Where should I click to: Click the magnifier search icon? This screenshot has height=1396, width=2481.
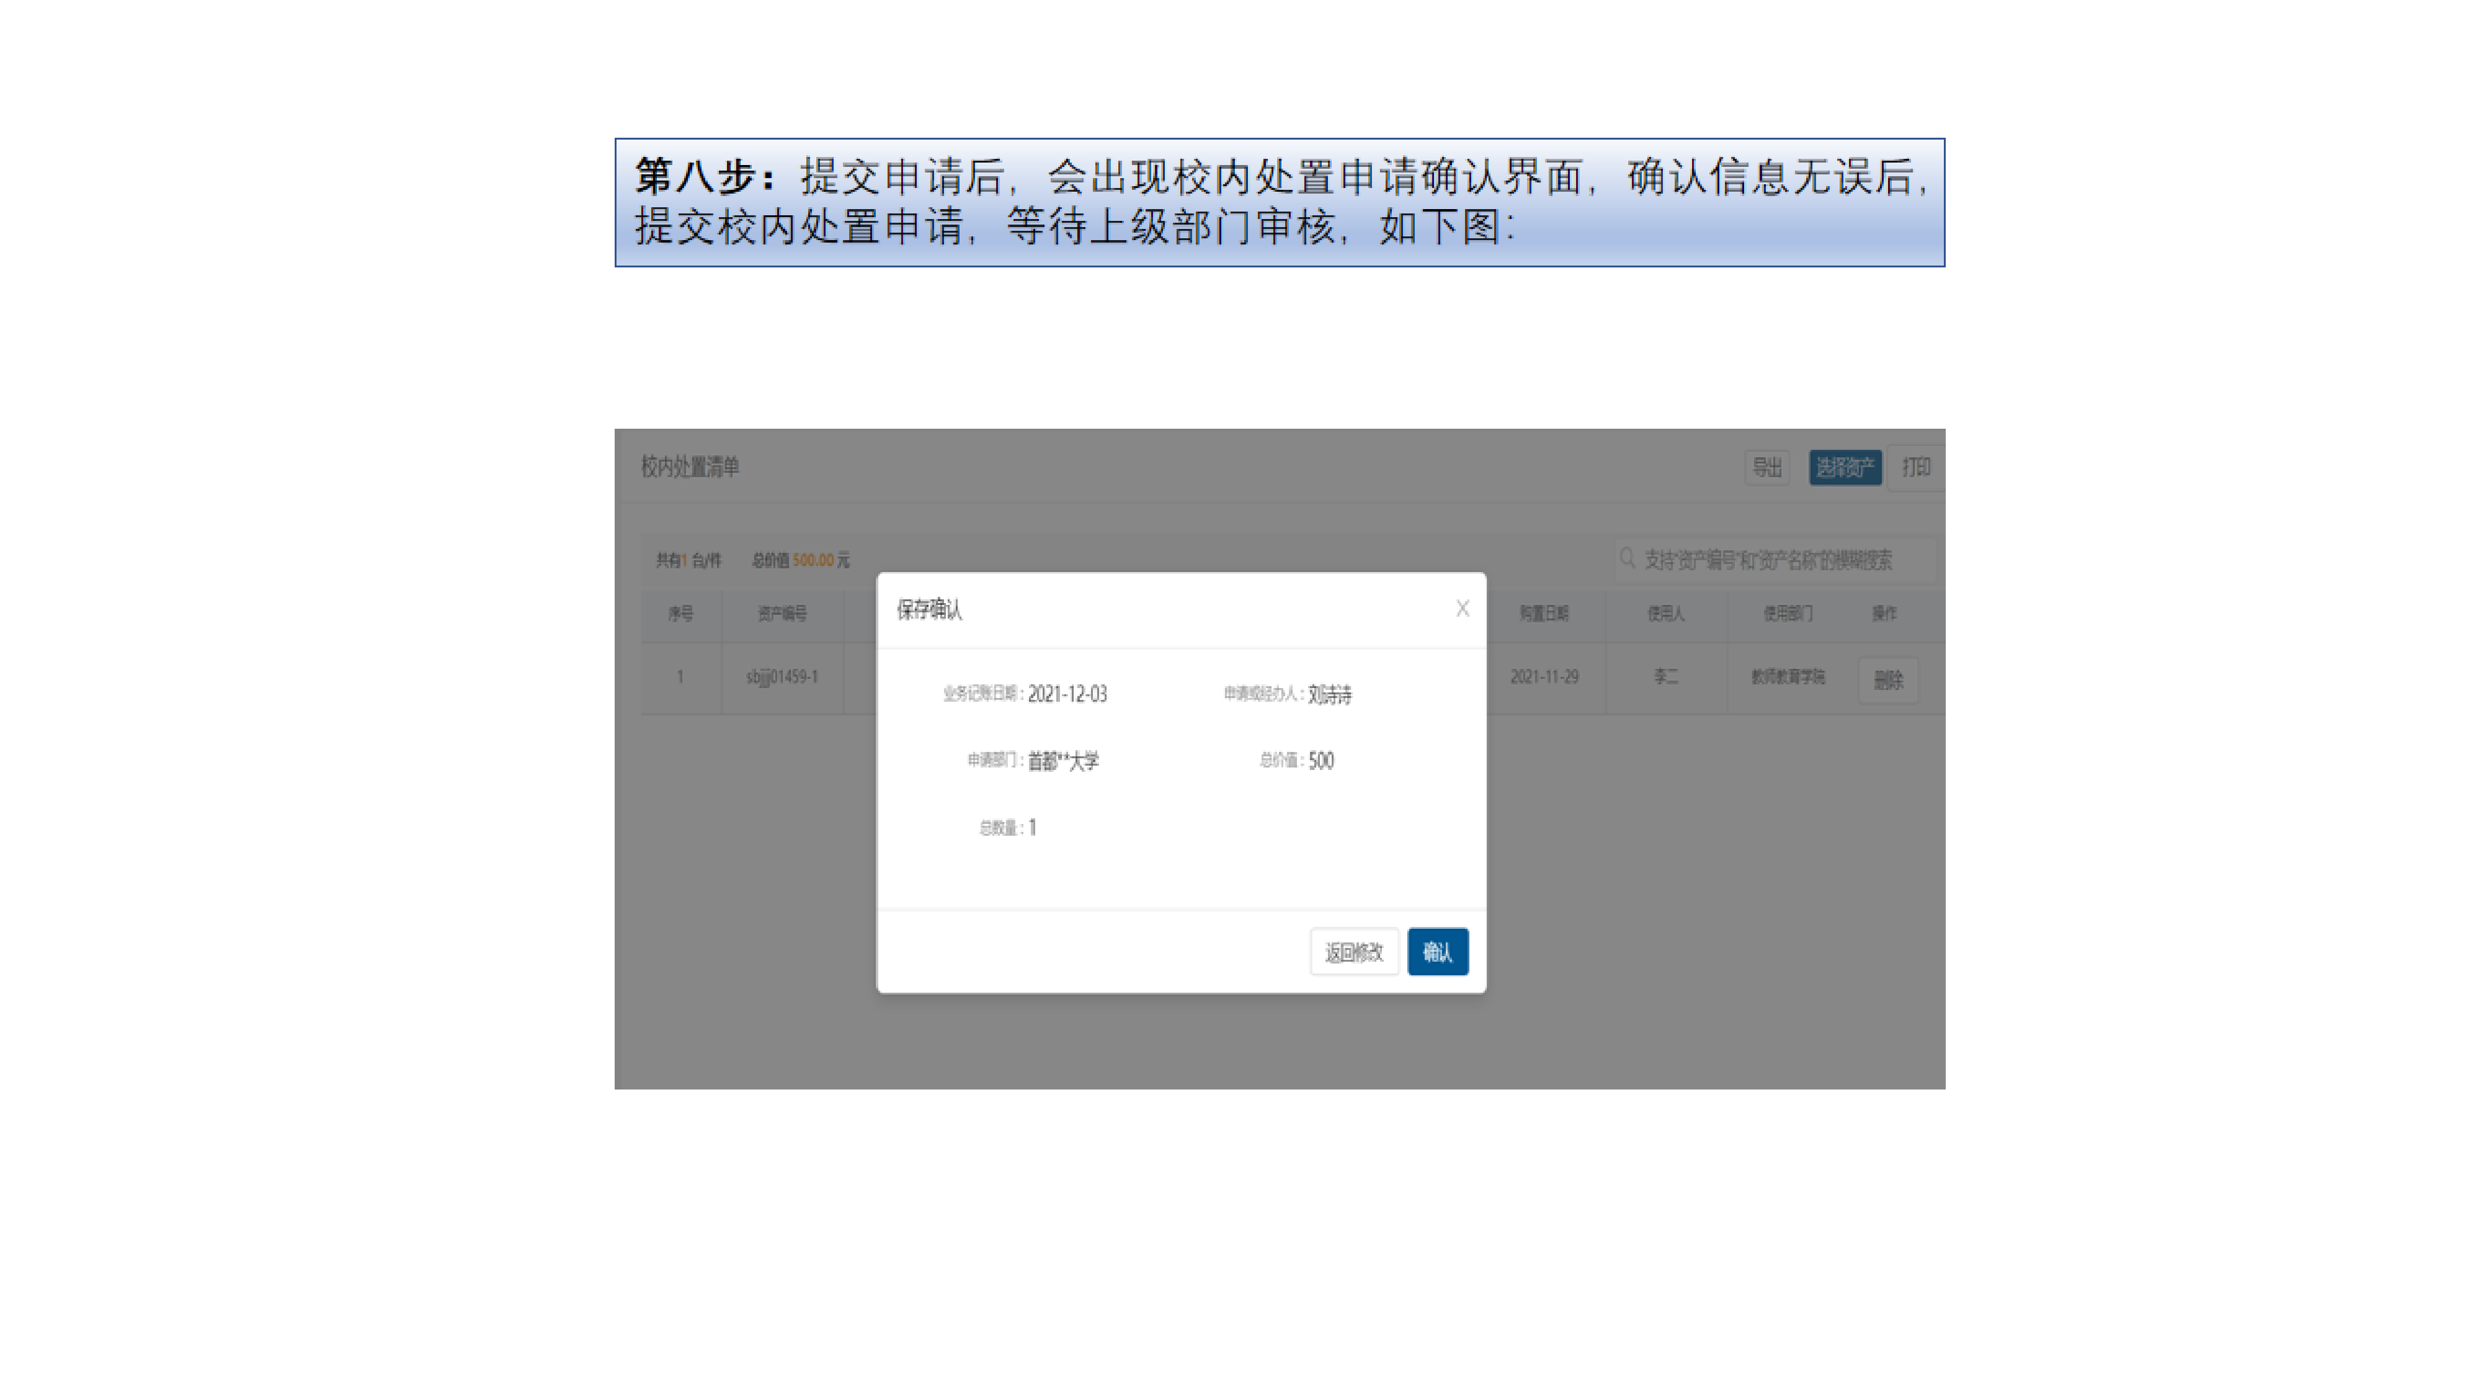tap(1627, 559)
